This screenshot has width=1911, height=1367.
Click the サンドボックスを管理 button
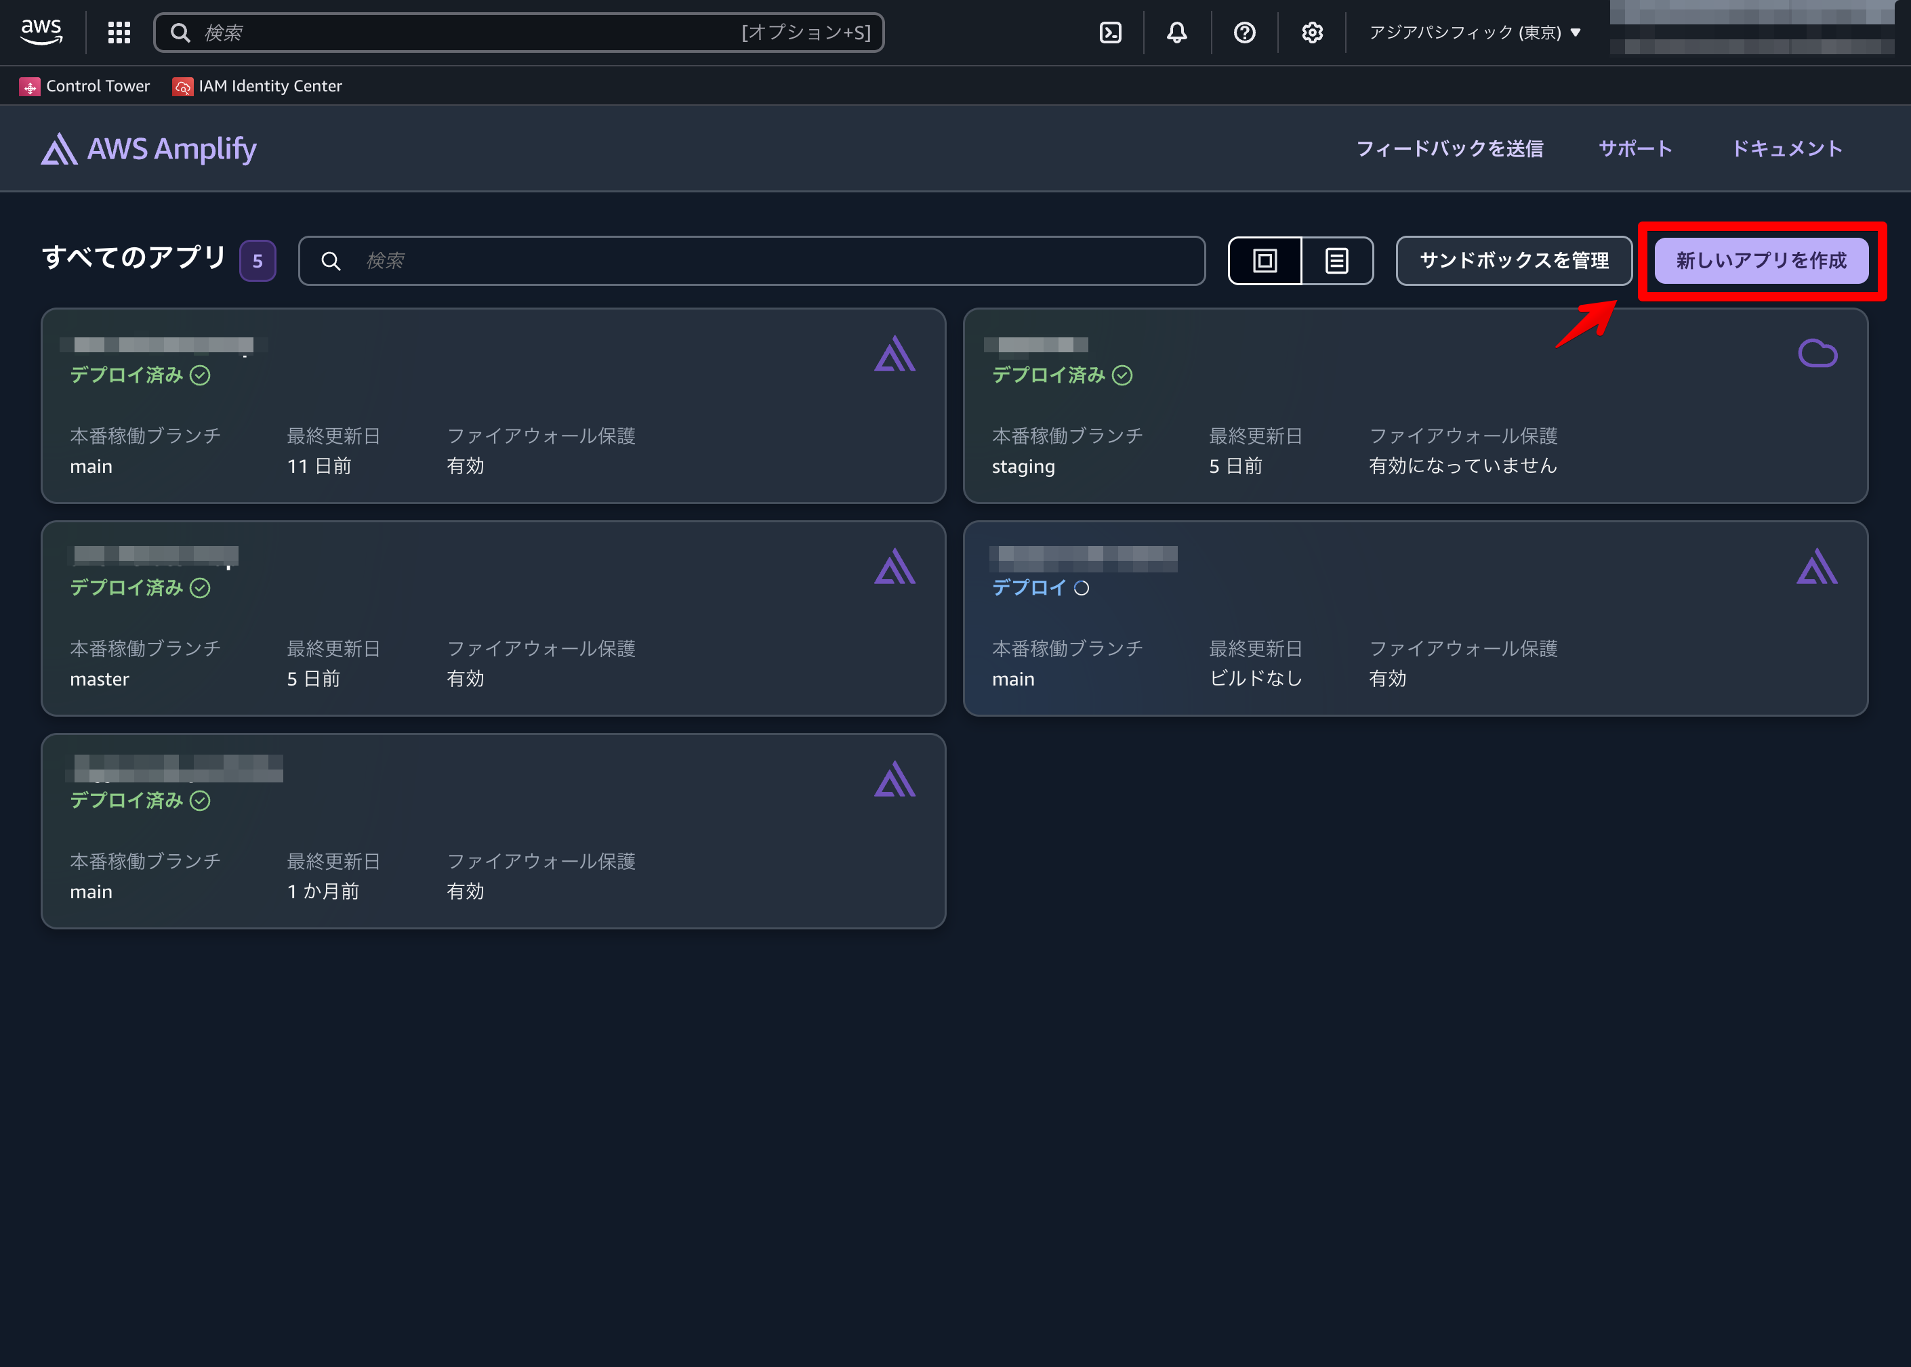(x=1514, y=261)
